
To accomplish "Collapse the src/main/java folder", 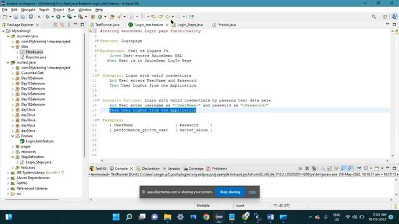I will [x=8, y=36].
